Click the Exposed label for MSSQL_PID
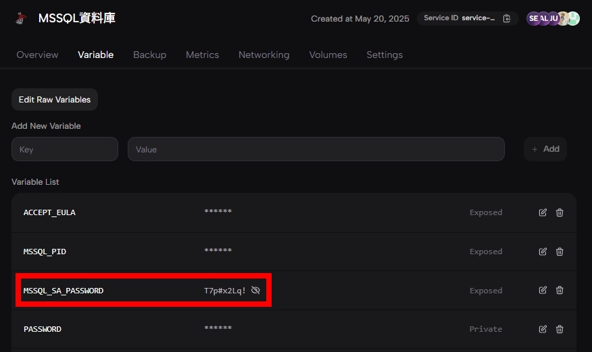This screenshot has height=352, width=592. click(486, 252)
